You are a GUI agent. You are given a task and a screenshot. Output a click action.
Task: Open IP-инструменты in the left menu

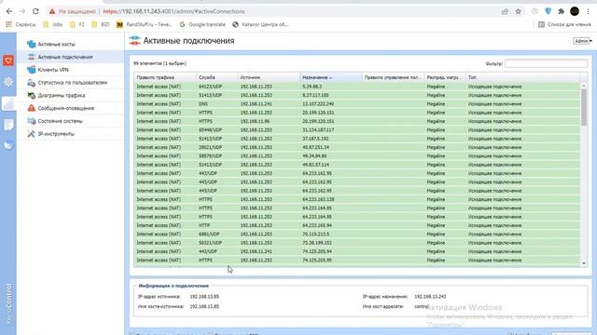click(x=56, y=134)
